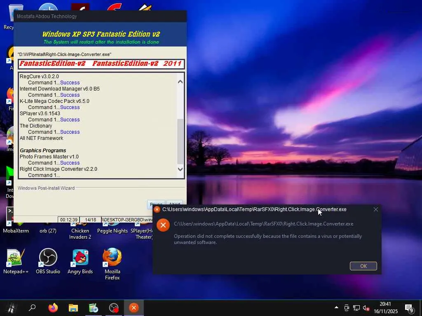Click Mostafa Abdou Technology title bar
Image resolution: width=422 pixels, height=316 pixels.
click(x=100, y=16)
